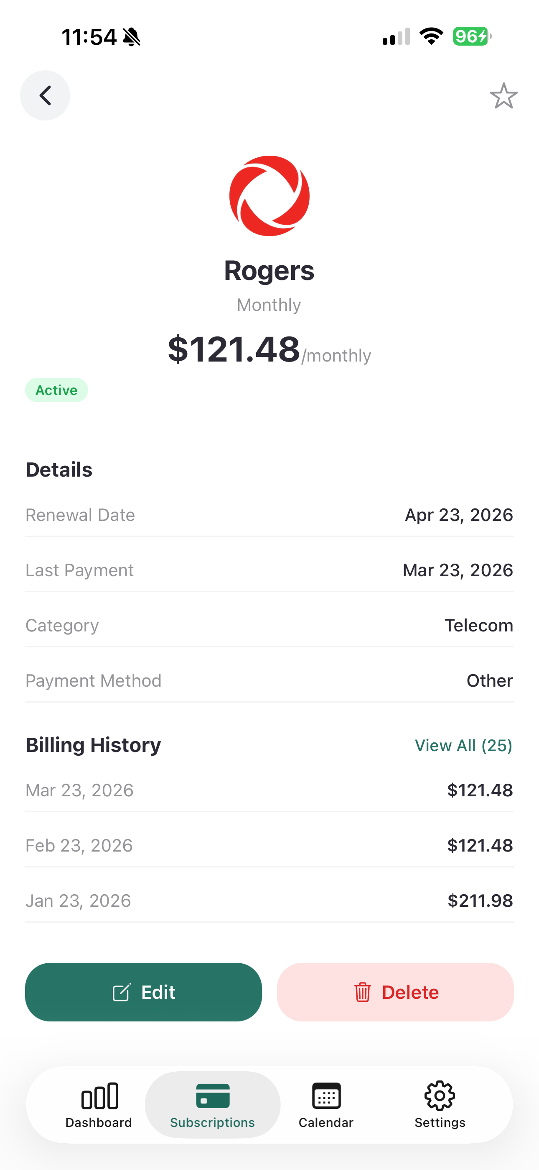
Task: Toggle the favorite star icon
Action: click(503, 96)
